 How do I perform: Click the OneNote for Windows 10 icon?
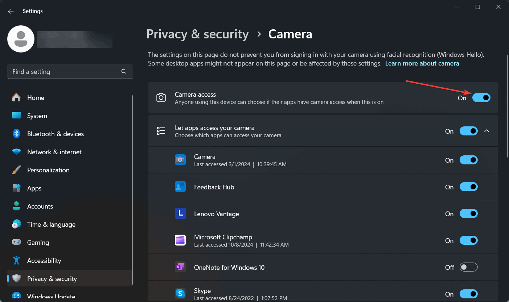pos(180,267)
